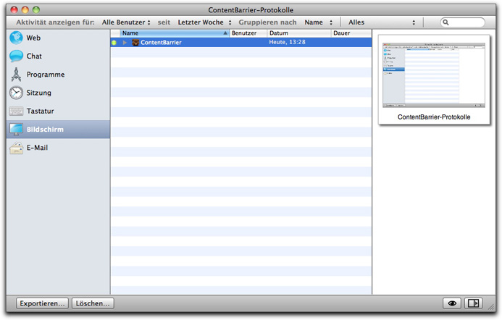
Task: Click the ContentBarrier-Protokolle thumbnail caption
Action: coord(434,117)
